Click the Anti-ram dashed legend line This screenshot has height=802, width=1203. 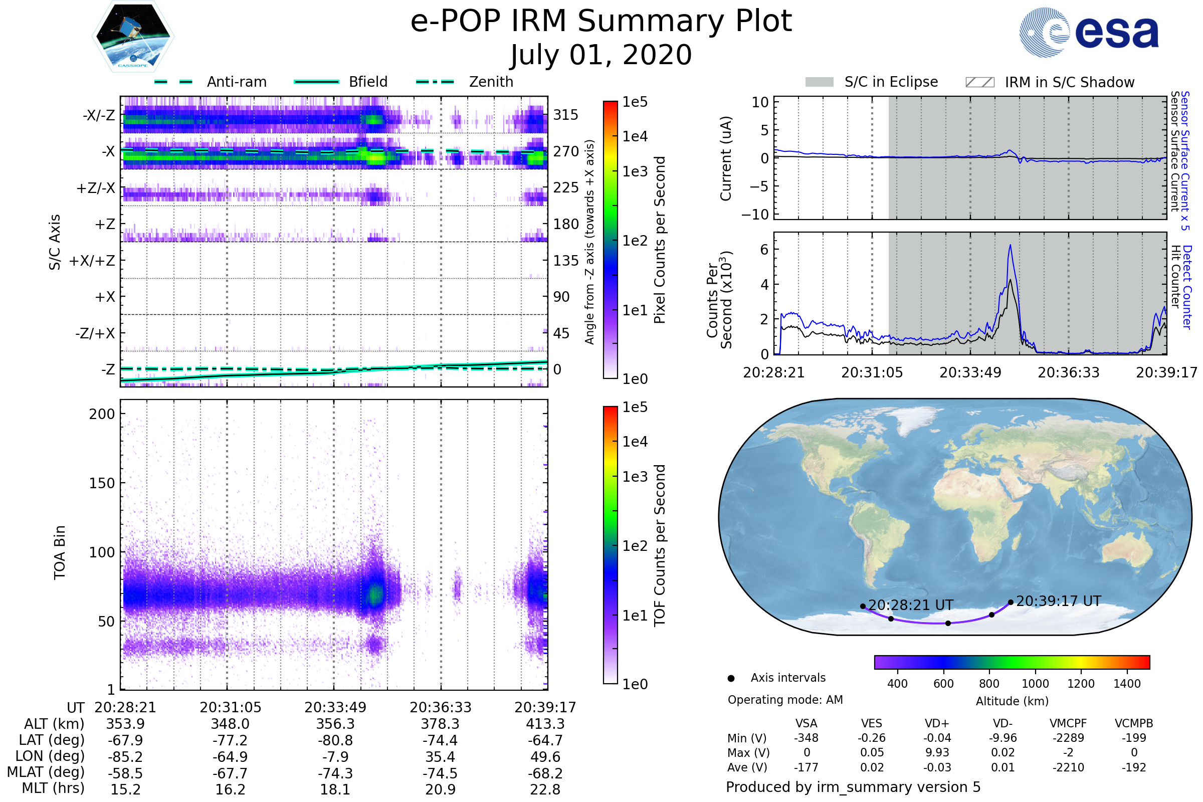173,82
